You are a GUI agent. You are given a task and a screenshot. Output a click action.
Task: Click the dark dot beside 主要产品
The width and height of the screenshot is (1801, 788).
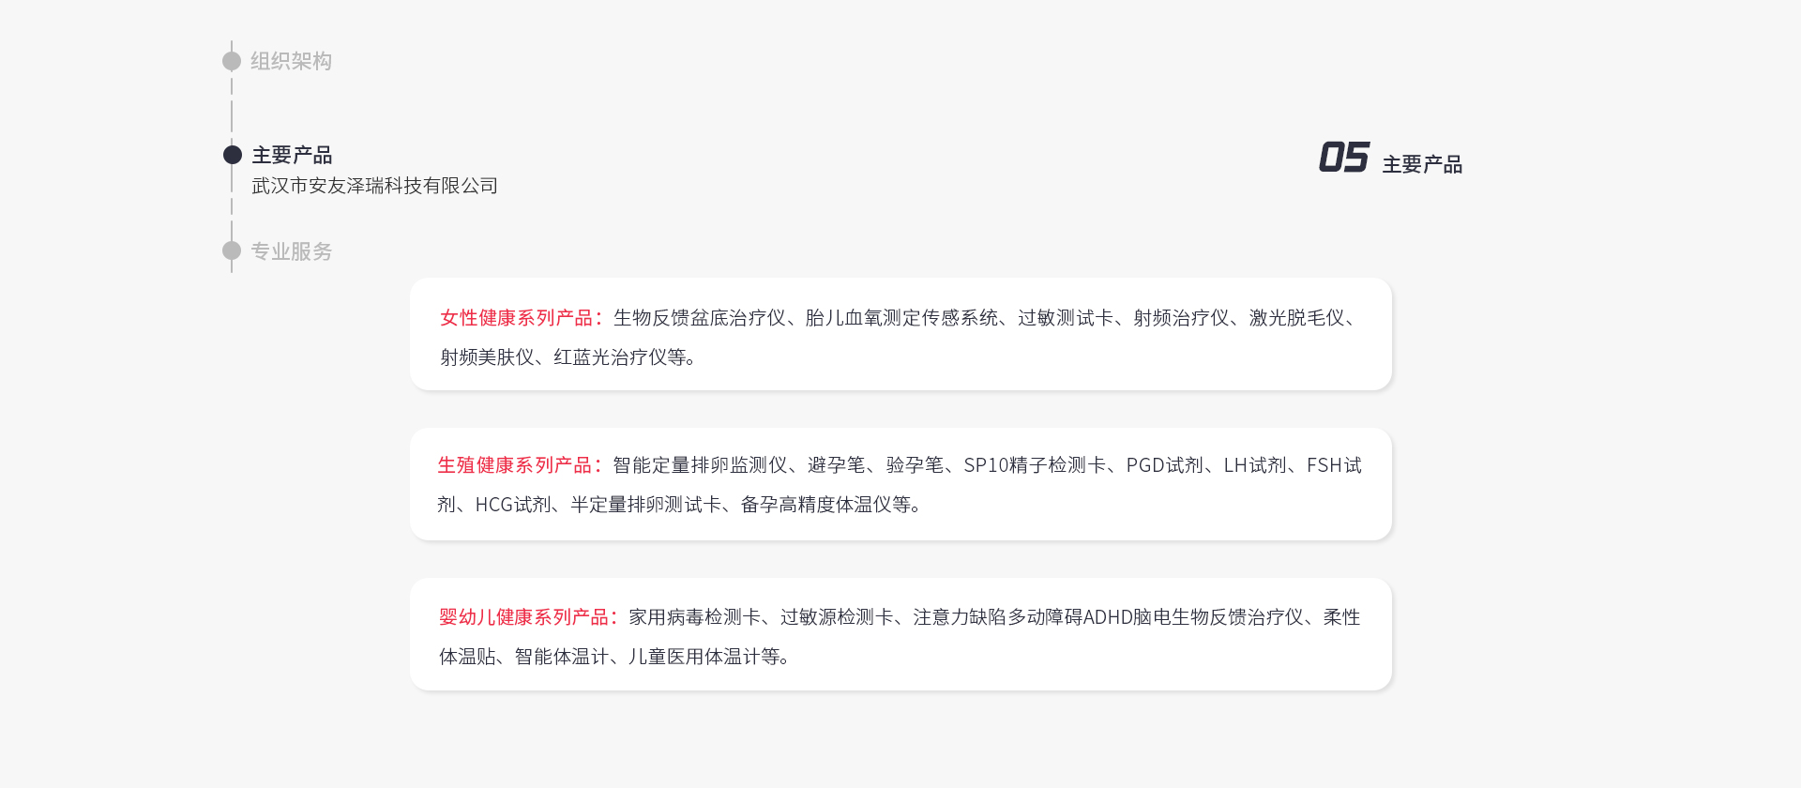click(x=233, y=155)
